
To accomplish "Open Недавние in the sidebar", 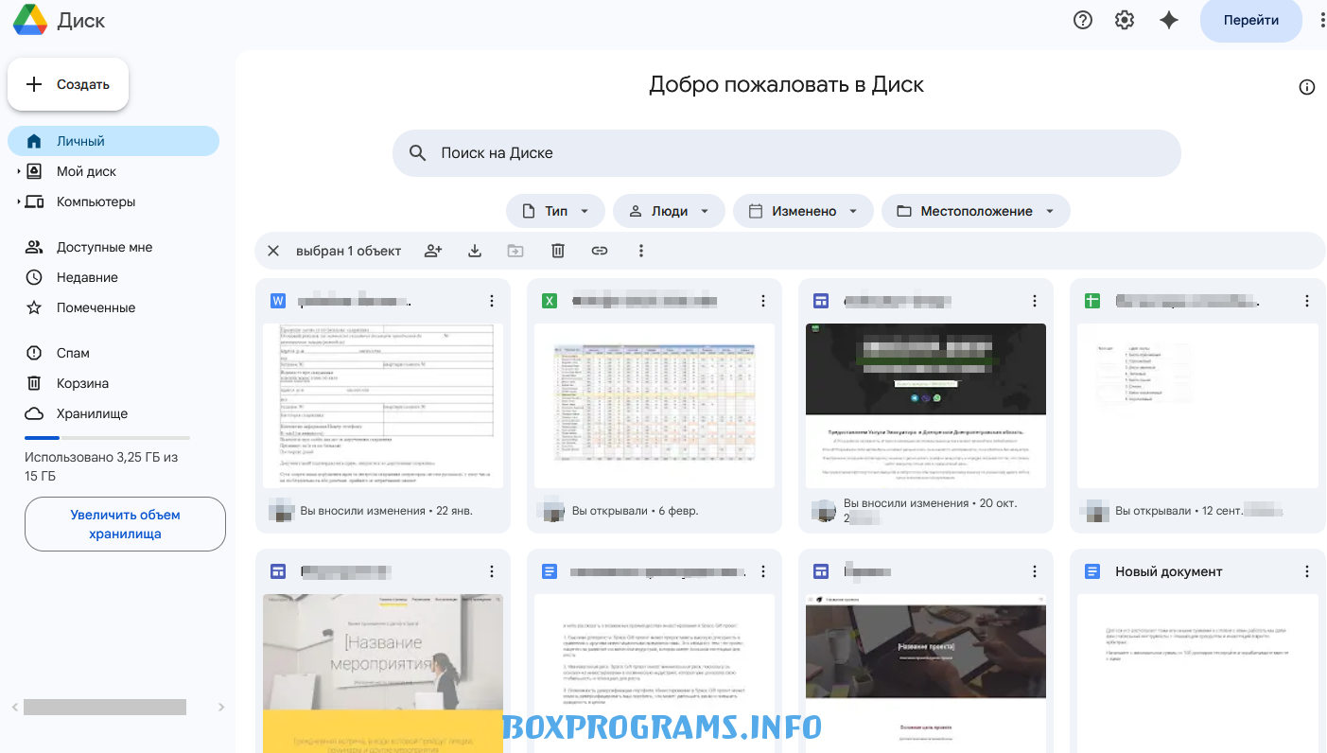I will [87, 277].
